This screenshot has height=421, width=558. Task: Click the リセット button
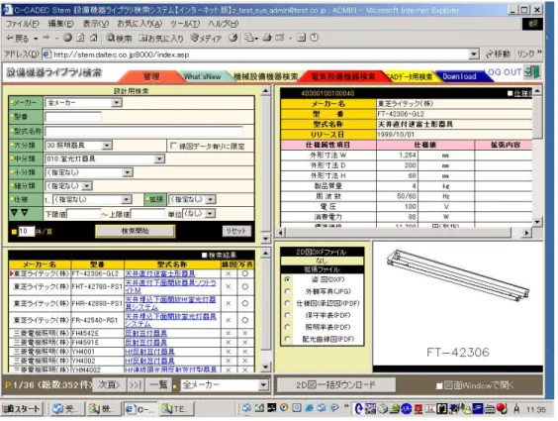click(236, 231)
